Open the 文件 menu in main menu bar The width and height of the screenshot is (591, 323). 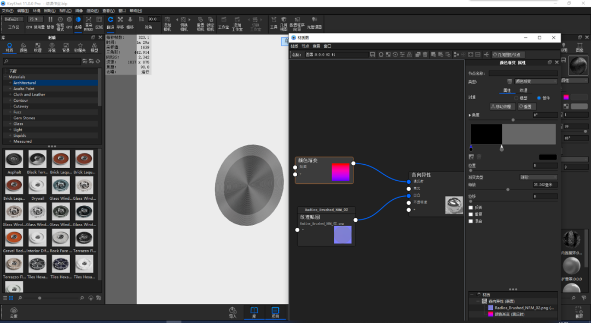coord(8,11)
